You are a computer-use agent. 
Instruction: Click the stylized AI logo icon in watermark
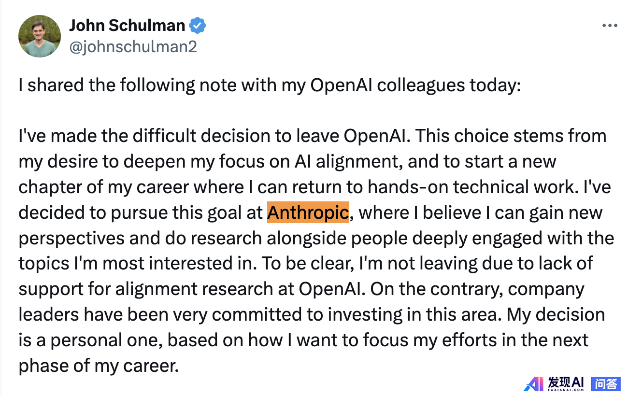pyautogui.click(x=533, y=384)
